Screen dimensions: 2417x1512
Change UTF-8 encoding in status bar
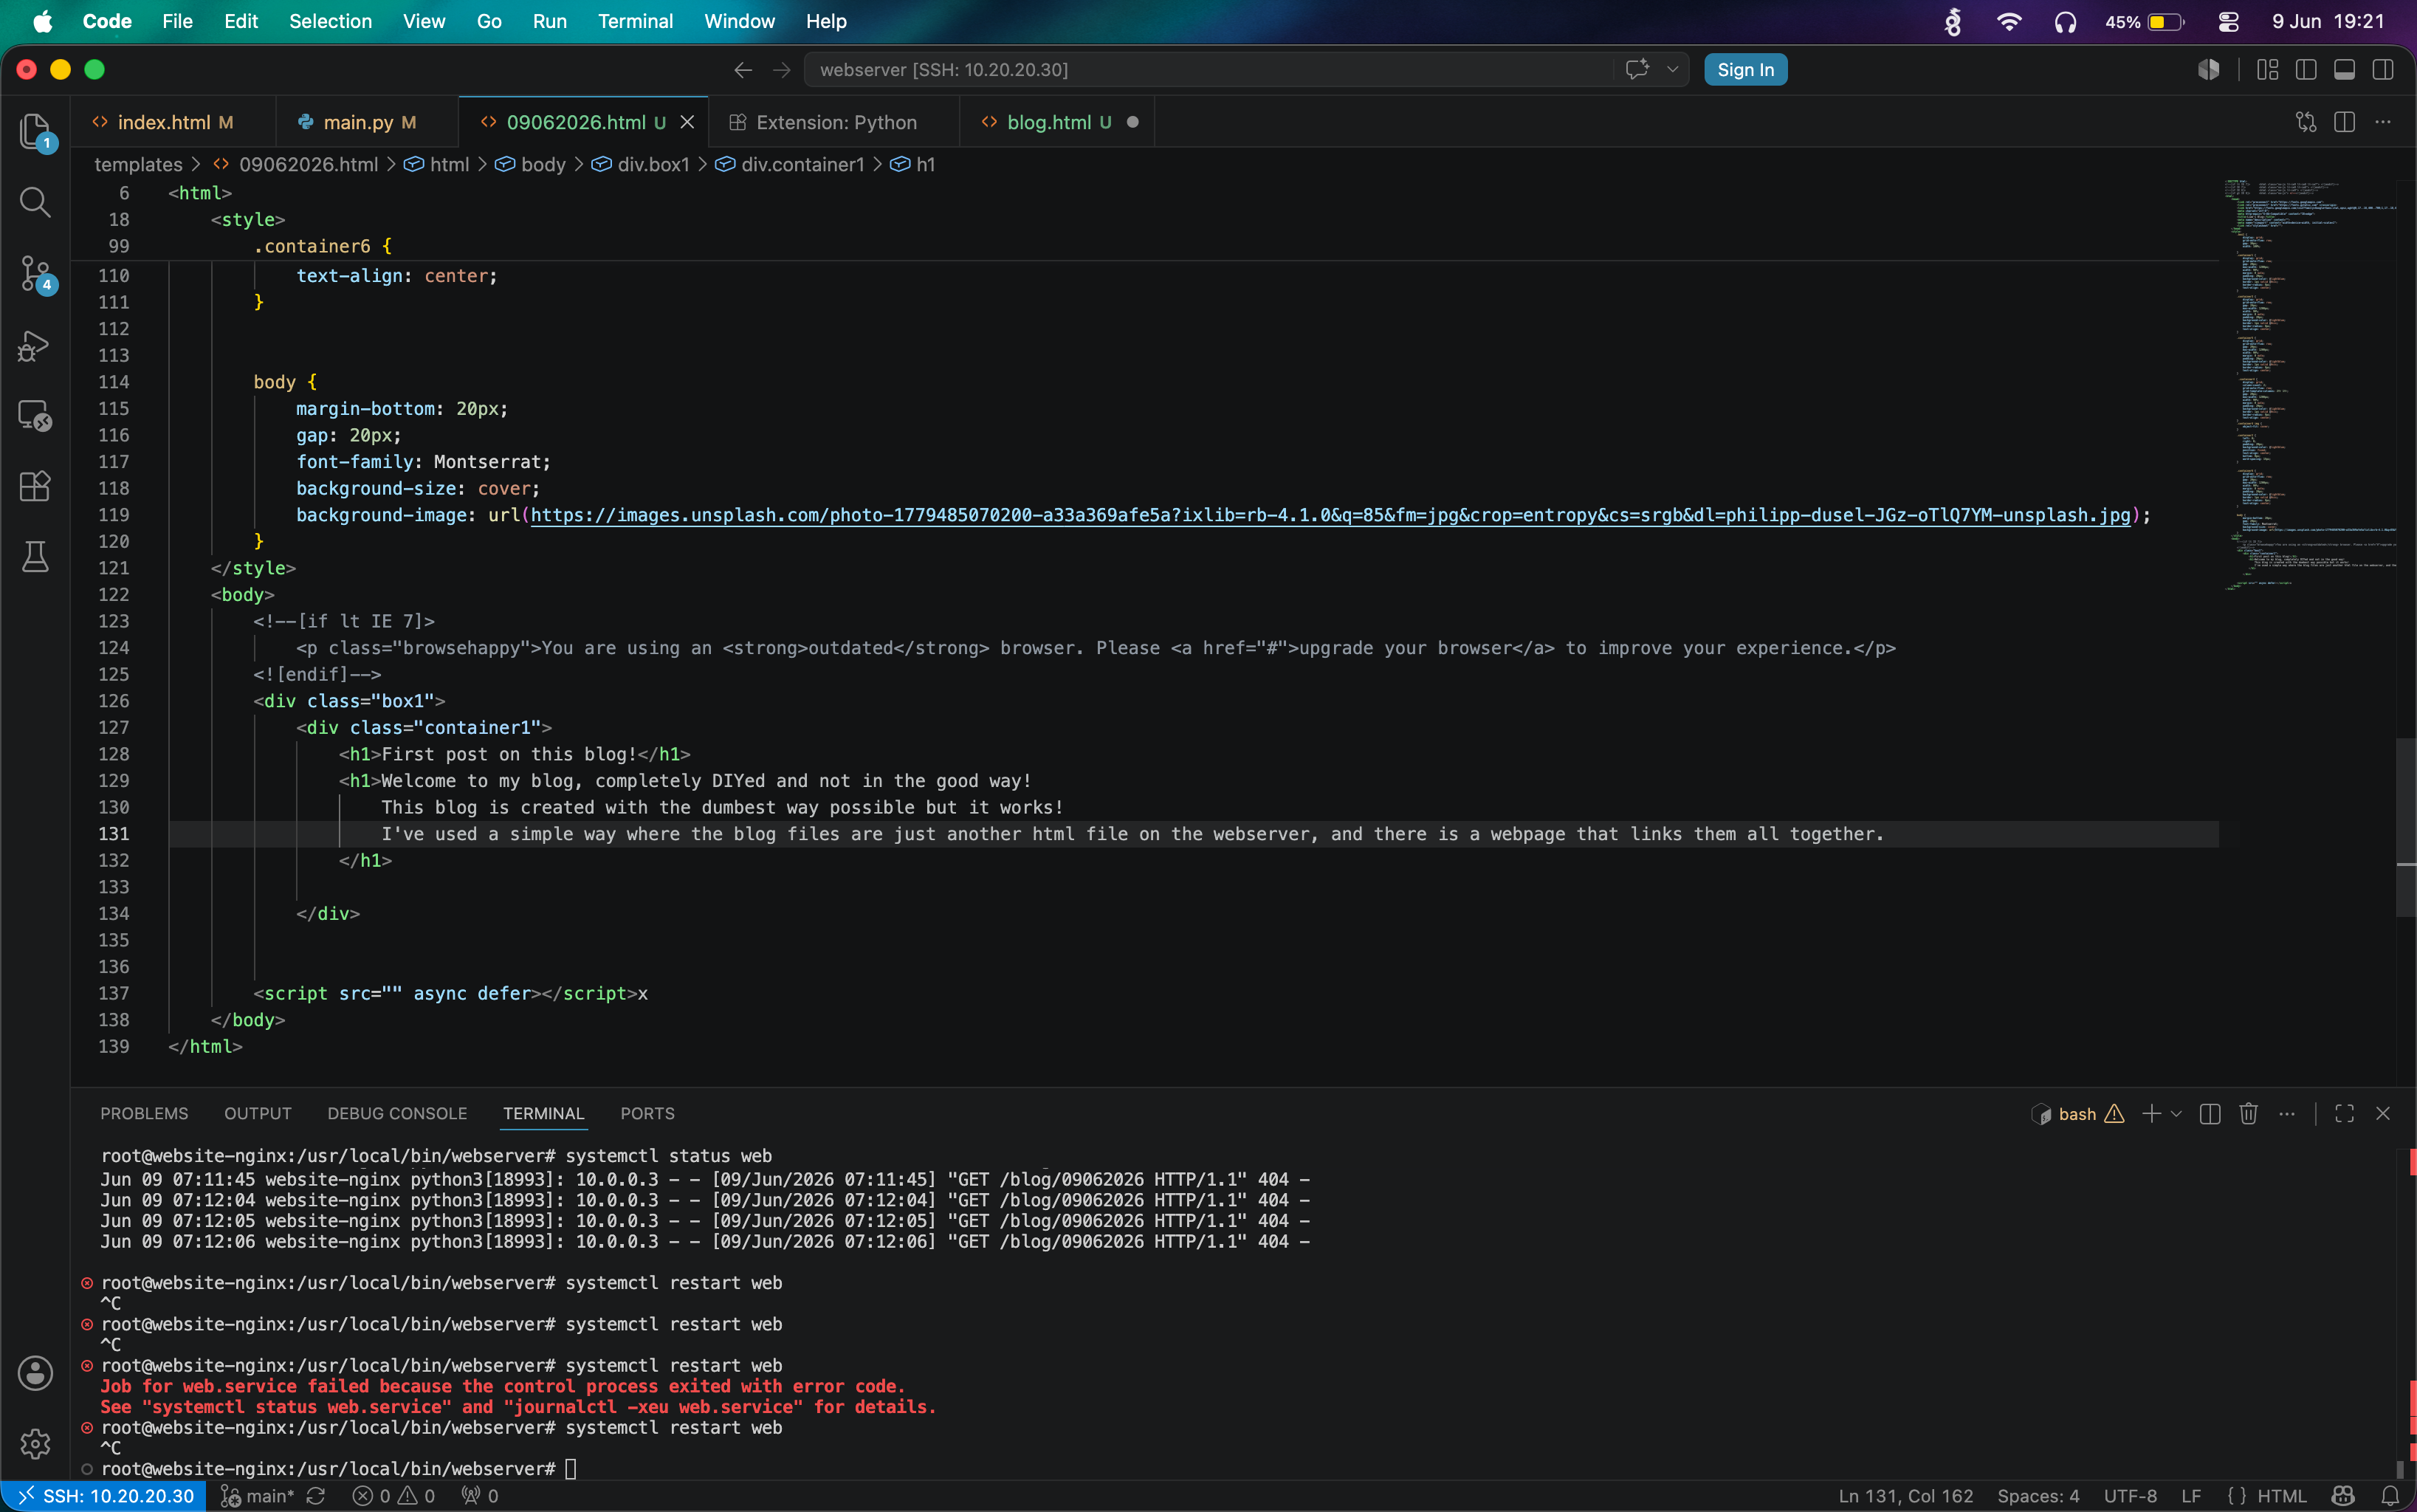[2130, 1496]
